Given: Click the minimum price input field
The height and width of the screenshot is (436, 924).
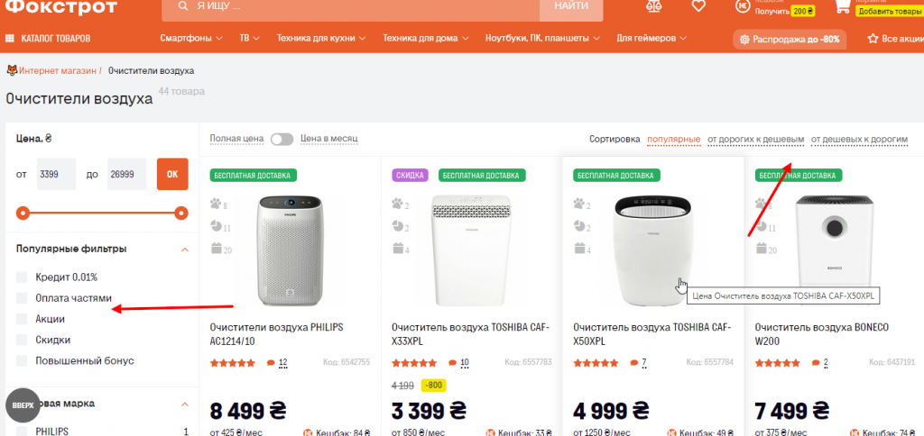Looking at the screenshot, I should tap(54, 174).
